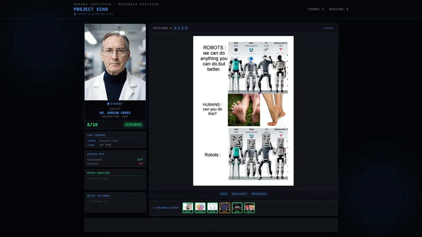This screenshot has width=422, height=237.
Task: Click the VIEWERS: 3 counter
Action: point(316,9)
